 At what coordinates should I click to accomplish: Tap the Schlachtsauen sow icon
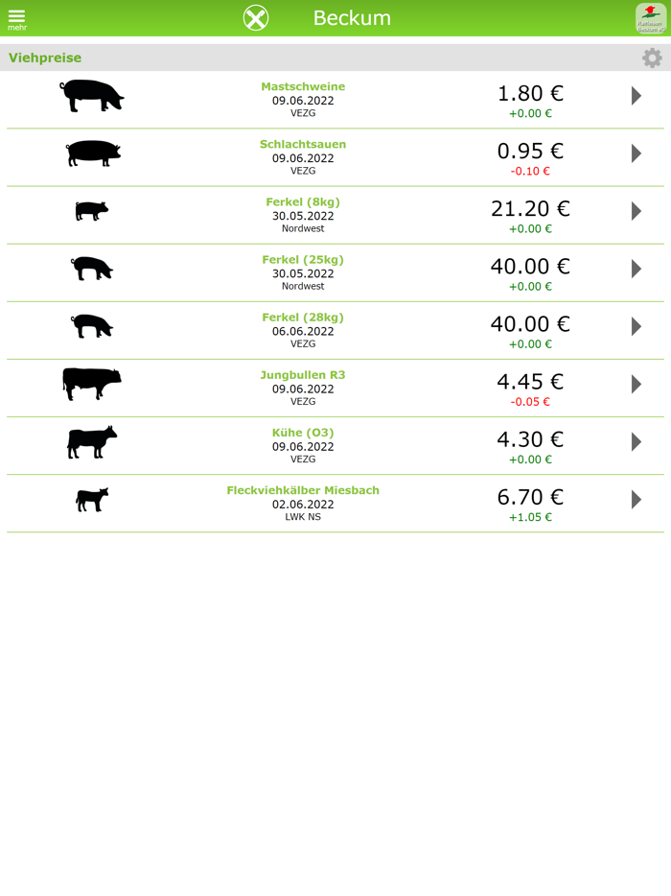pyautogui.click(x=92, y=153)
